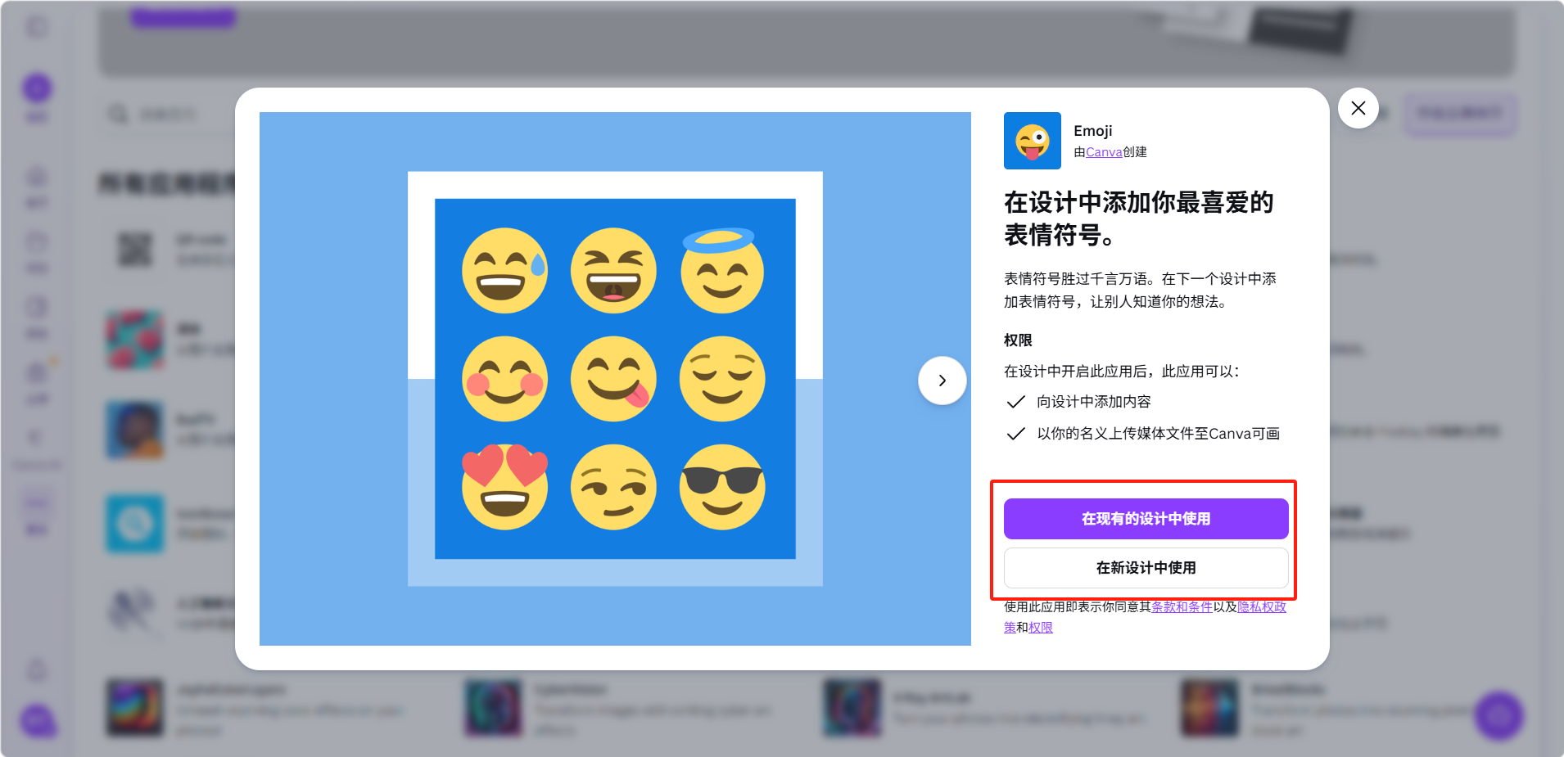
Task: Click the sunglasses emoji in preview
Action: coord(721,487)
